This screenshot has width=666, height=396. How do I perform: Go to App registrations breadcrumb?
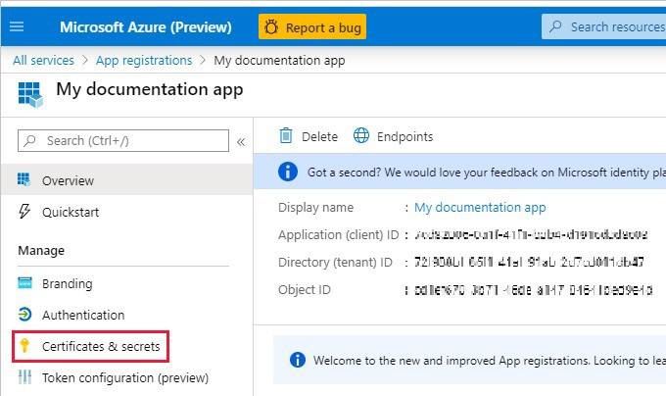144,61
